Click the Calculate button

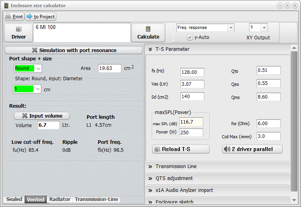click(x=148, y=33)
